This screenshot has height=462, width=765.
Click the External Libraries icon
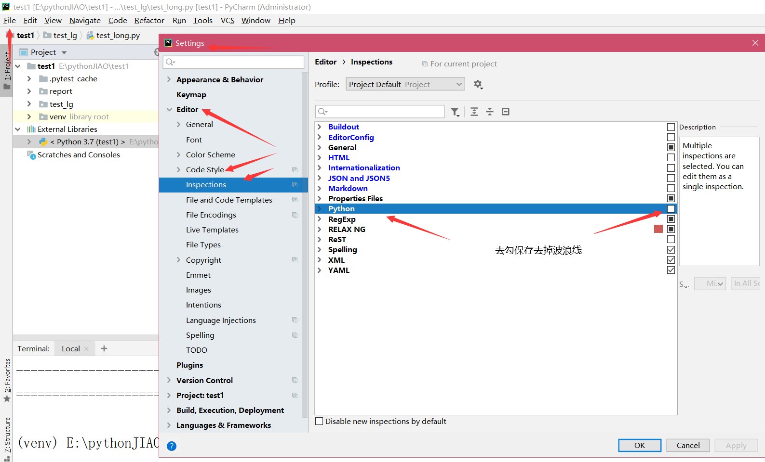click(31, 129)
